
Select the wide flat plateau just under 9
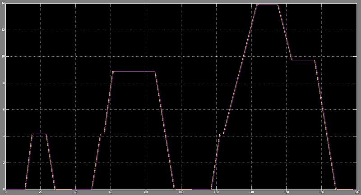pos(134,71)
